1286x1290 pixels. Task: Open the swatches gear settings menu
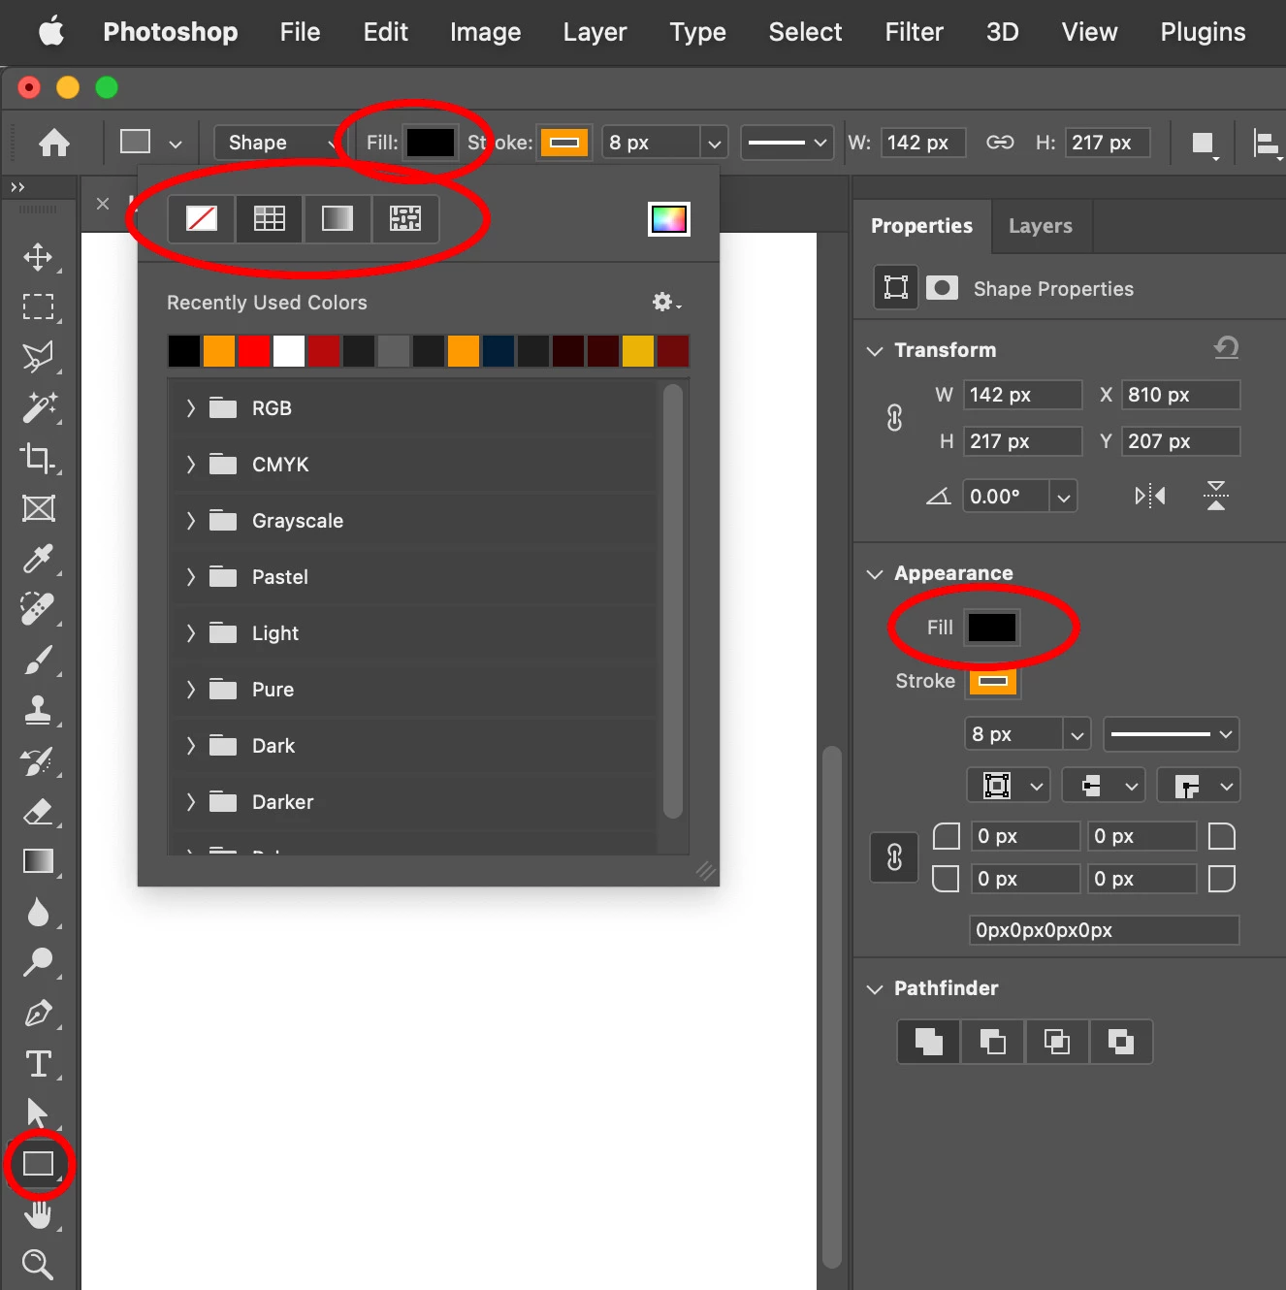click(665, 302)
